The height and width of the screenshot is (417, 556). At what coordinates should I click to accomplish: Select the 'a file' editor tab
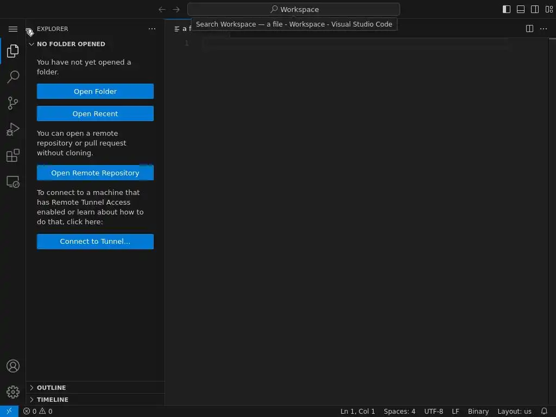pos(182,29)
